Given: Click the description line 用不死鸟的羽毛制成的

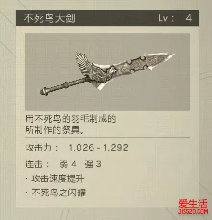Looking at the screenshot, I should 70,119.
